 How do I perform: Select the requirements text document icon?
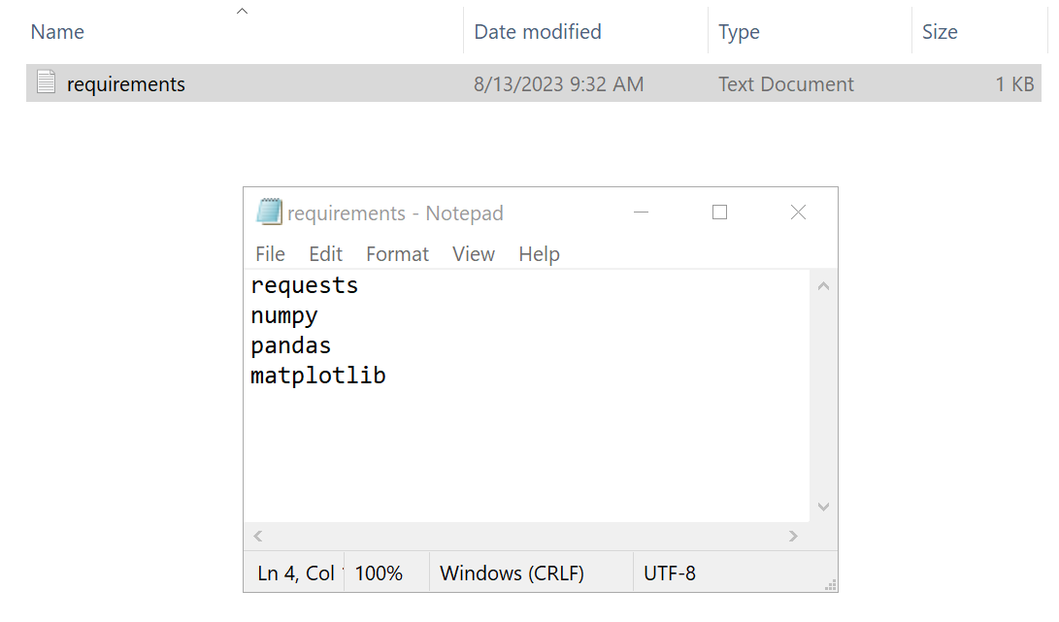46,83
